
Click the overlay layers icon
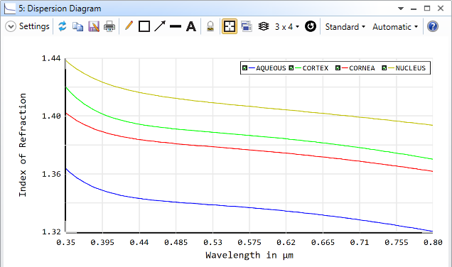click(264, 26)
